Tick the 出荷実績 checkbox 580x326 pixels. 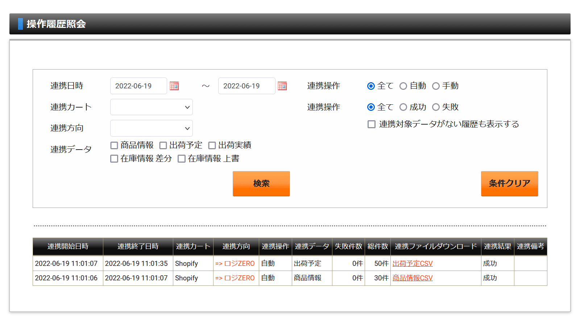(x=212, y=145)
